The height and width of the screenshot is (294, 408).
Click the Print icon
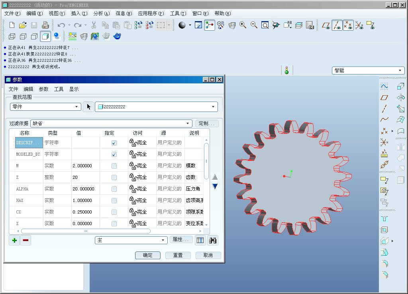[45, 25]
